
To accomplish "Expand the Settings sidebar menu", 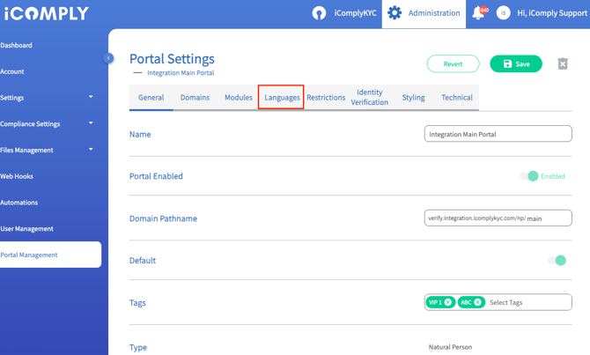I will [x=91, y=98].
